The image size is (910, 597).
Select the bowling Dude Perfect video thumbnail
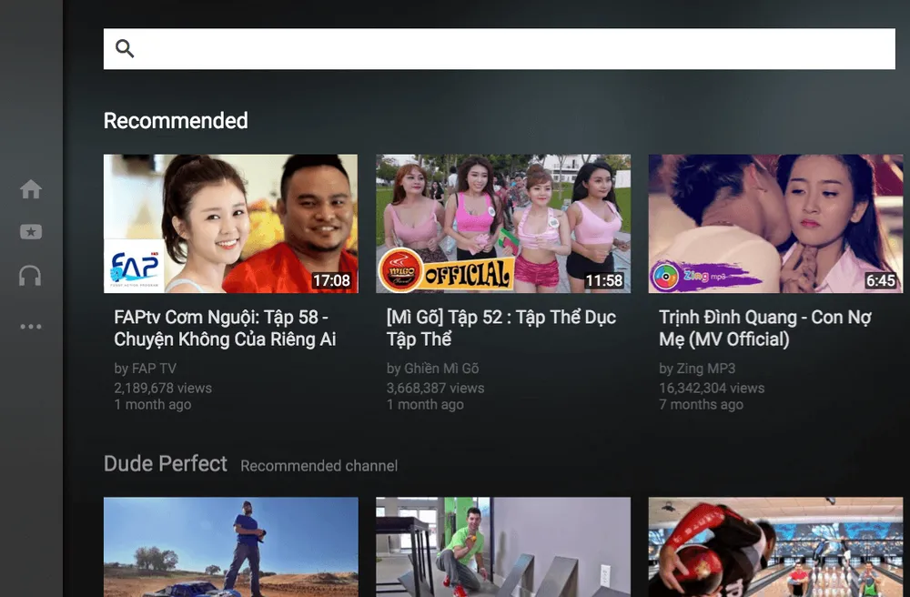click(774, 546)
